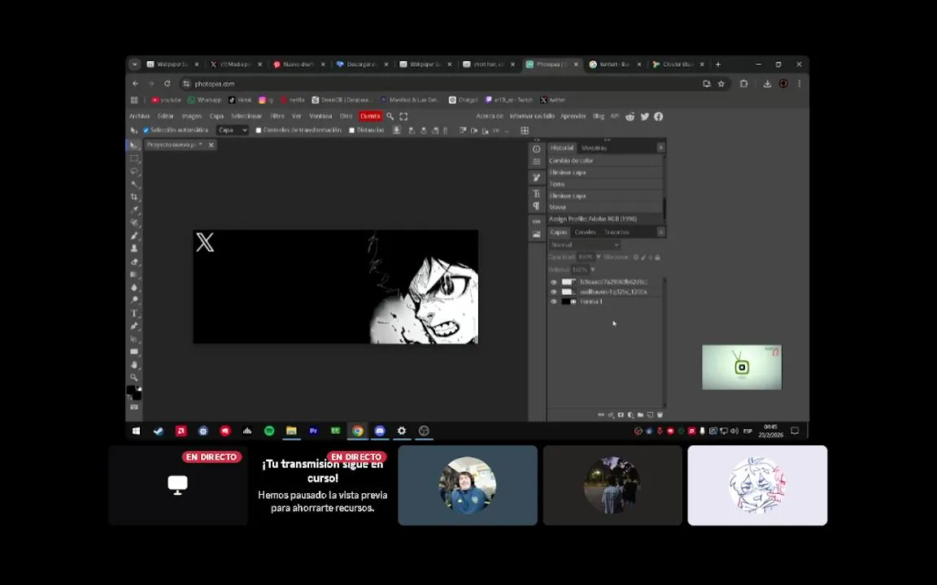Toggle lock transparent pixels icon
Viewport: 937px width, 585px height.
tap(636, 258)
